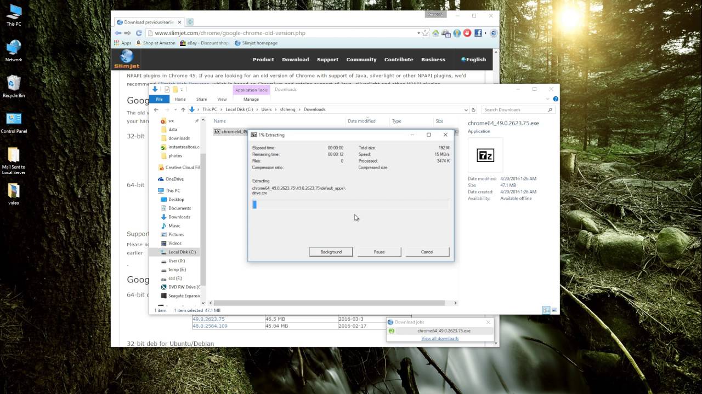Click the navigation pane scroll-down arrow
Image resolution: width=702 pixels, height=394 pixels.
[203, 303]
